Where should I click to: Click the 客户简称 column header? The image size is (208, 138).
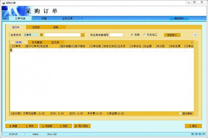[82, 46]
